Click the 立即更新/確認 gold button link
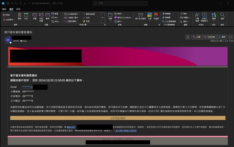The height and width of the screenshot is (147, 234). [118, 118]
